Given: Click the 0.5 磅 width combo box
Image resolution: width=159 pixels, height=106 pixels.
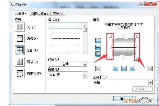Looking at the screenshot, I should click(68, 75).
